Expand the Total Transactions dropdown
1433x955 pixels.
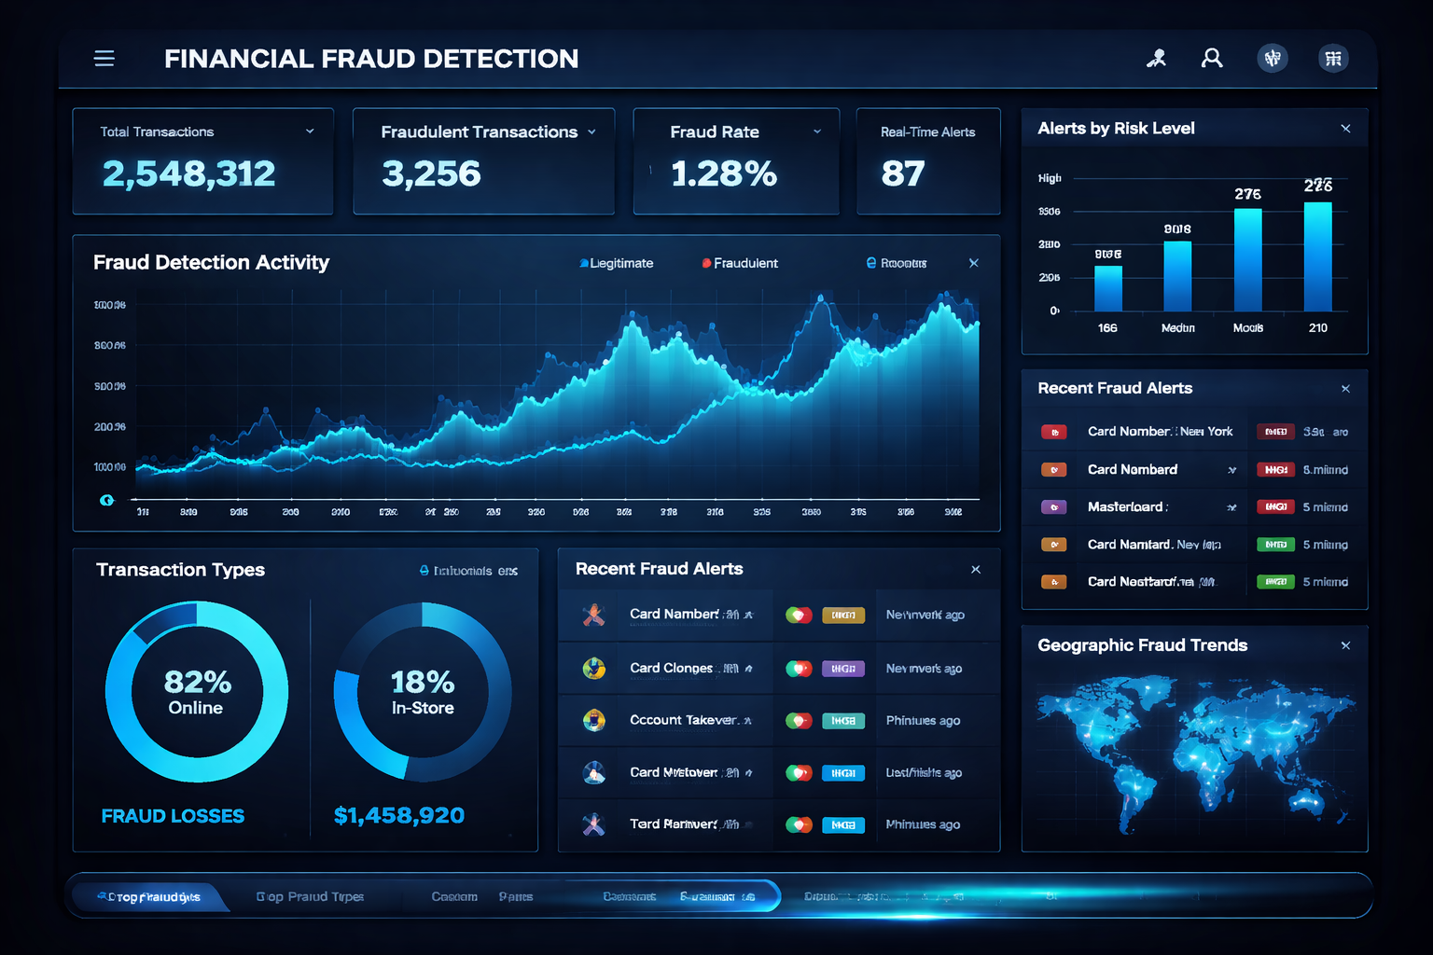click(x=311, y=131)
